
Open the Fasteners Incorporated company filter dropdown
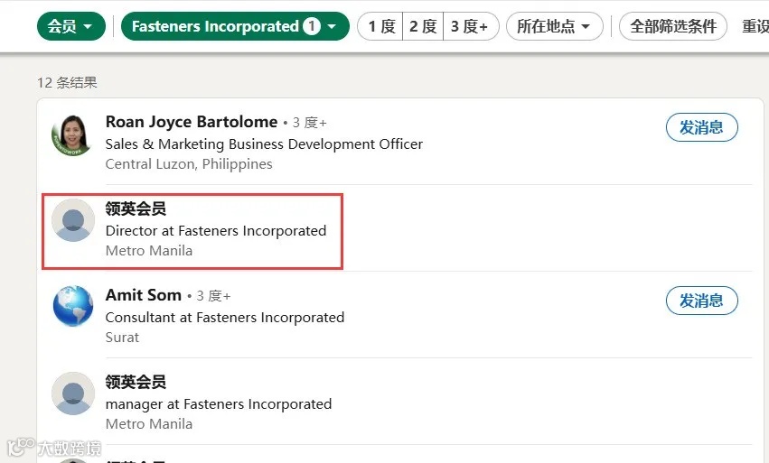[x=235, y=26]
